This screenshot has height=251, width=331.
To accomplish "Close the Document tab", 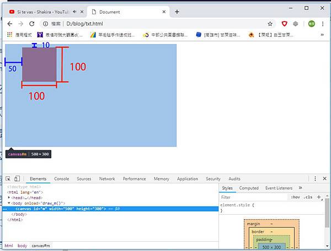I will [x=164, y=12].
